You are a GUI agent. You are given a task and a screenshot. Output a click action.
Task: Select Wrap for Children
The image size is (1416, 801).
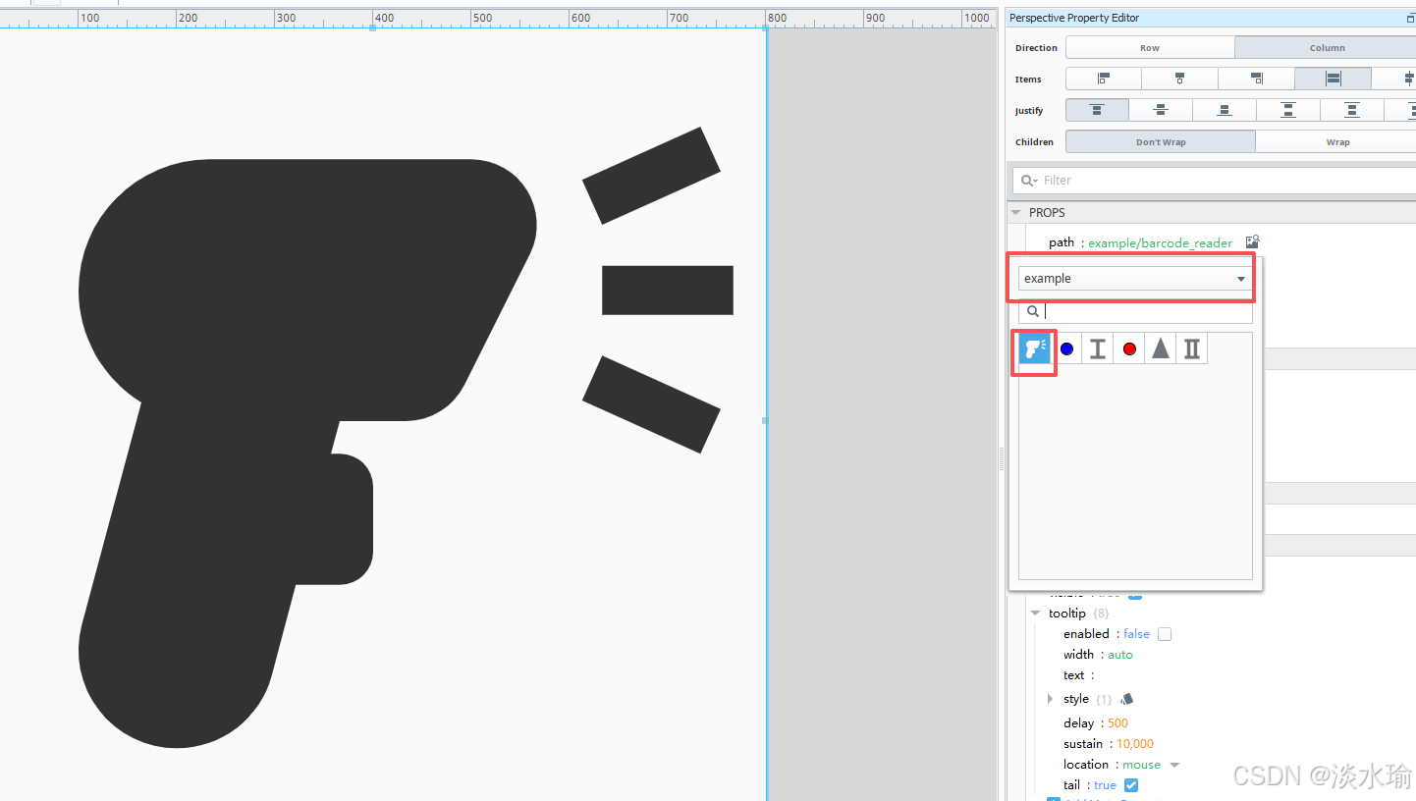[1336, 141]
